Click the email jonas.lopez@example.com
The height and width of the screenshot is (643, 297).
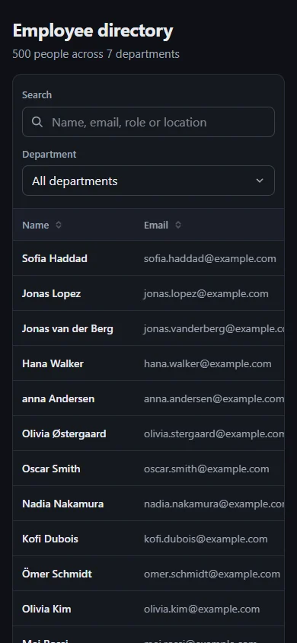coord(206,293)
